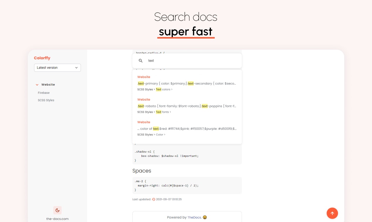Collapse the Website section in the sidebar

[37, 84]
